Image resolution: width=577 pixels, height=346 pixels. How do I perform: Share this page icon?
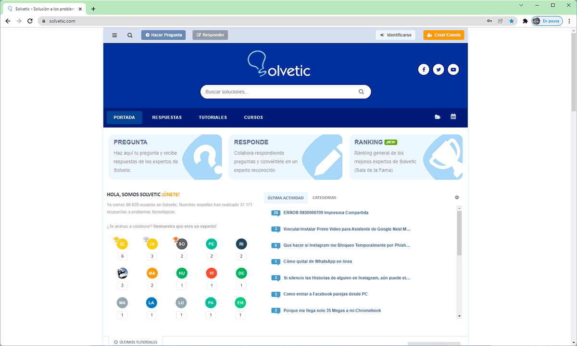(501, 21)
